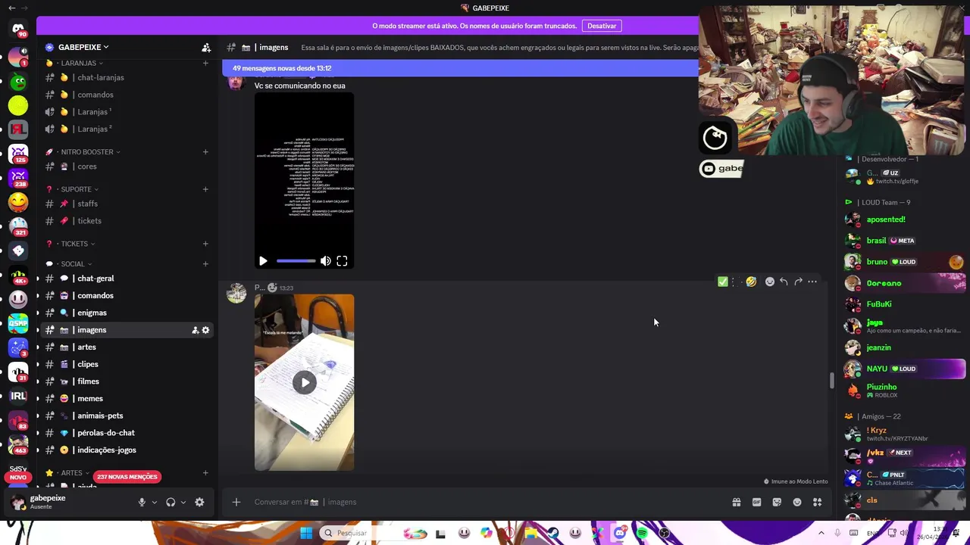
Task: Open the clipes channel
Action: tap(127, 364)
